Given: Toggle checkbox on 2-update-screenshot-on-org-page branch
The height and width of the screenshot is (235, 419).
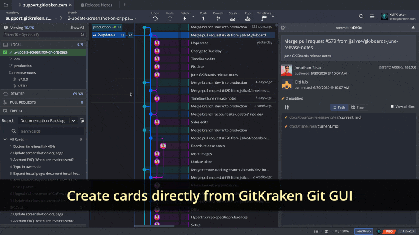Looking at the screenshot, I should click(5, 52).
